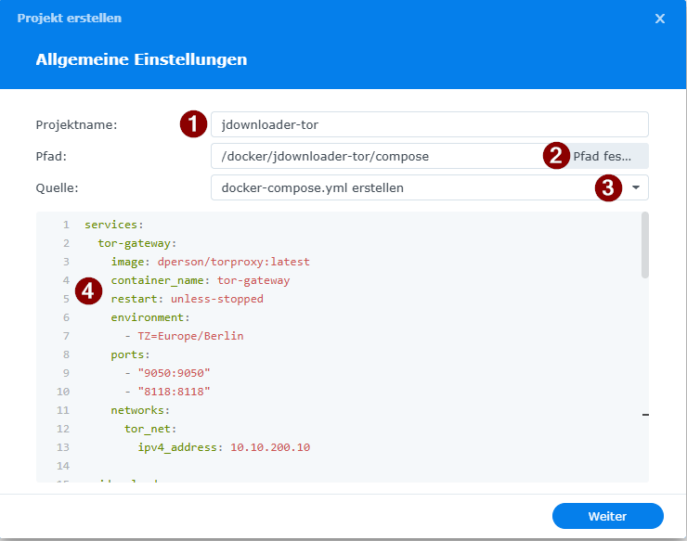Click the TZ=Europe/Berlin entry
Image resolution: width=687 pixels, height=541 pixels.
[x=190, y=336]
